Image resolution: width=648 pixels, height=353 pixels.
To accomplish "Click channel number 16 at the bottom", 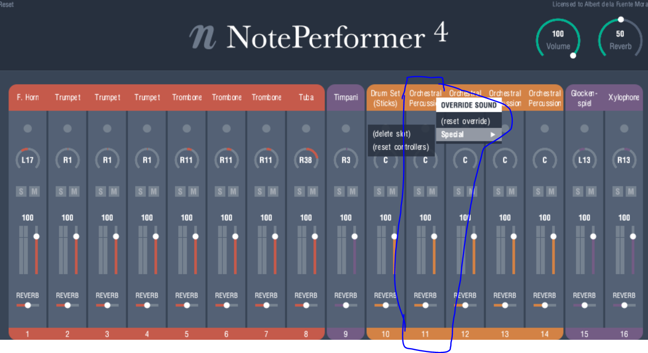I will coord(624,334).
